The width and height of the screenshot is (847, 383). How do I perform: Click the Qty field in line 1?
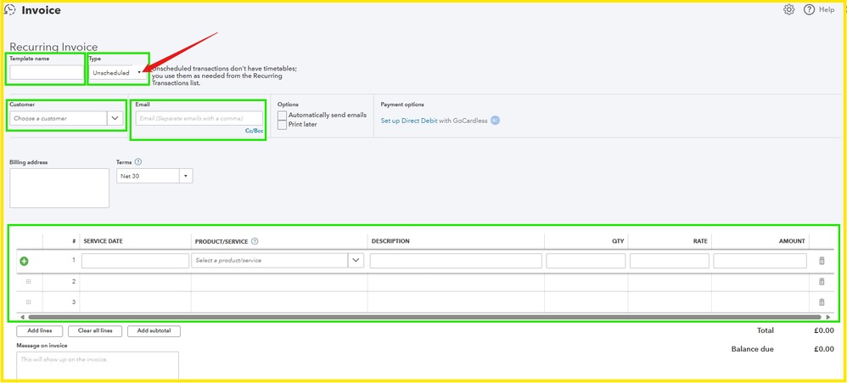(586, 261)
